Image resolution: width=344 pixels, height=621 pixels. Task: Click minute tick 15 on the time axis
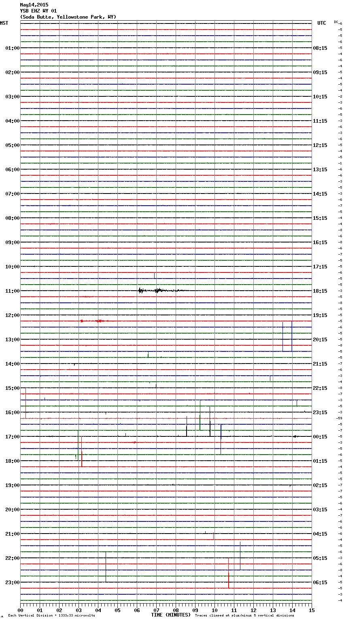(311, 610)
